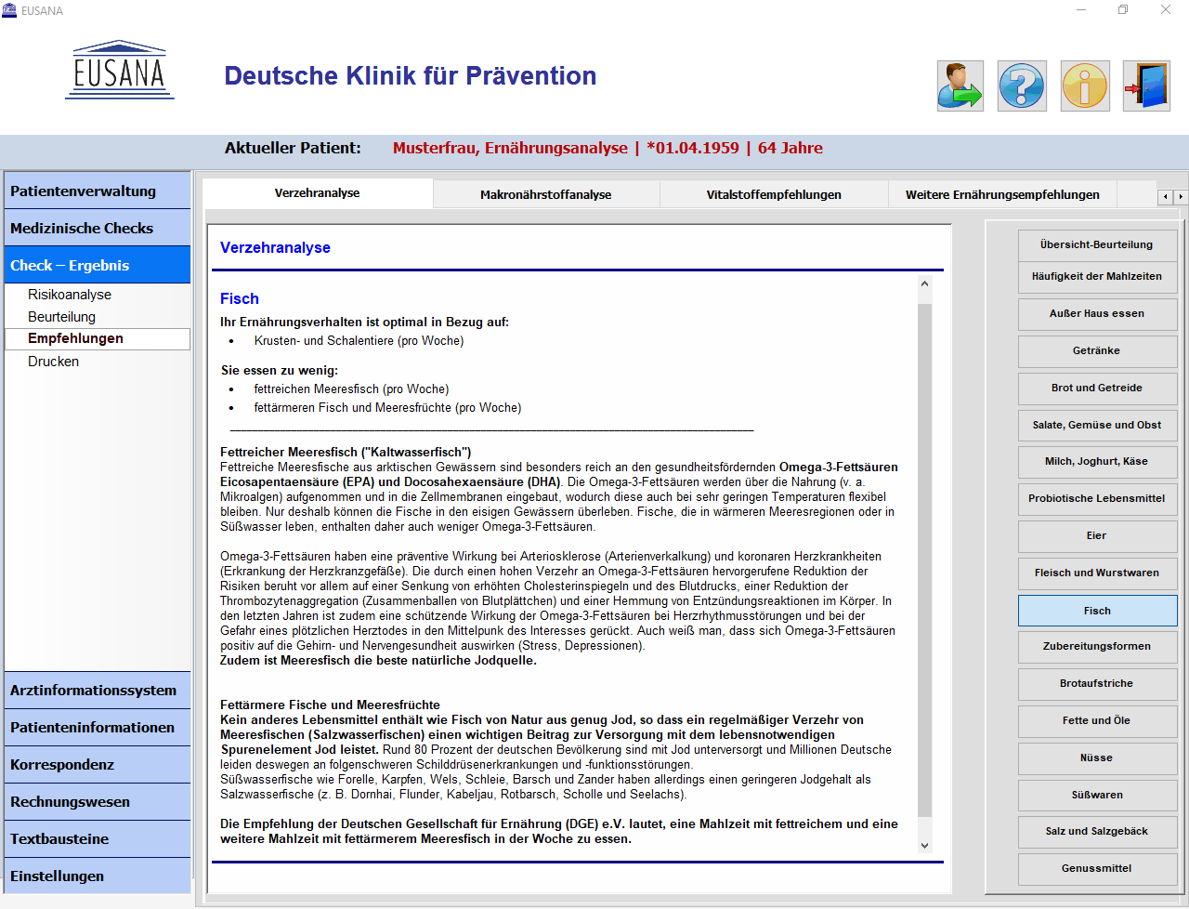Screen dimensions: 1189x909
Task: Select Beurteilung in sidebar
Action: 61,317
